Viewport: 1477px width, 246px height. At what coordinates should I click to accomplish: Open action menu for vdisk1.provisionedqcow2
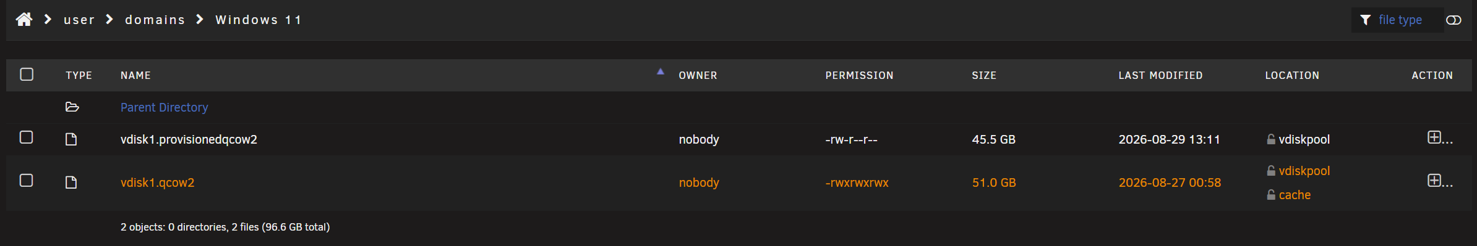point(1439,138)
